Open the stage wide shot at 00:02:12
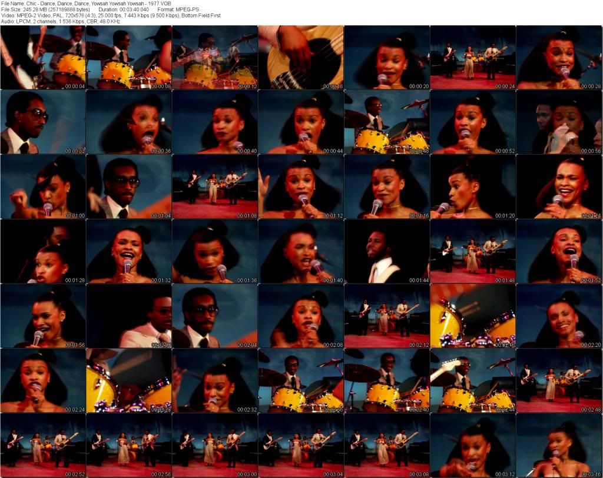The height and width of the screenshot is (478, 603). 387,316
